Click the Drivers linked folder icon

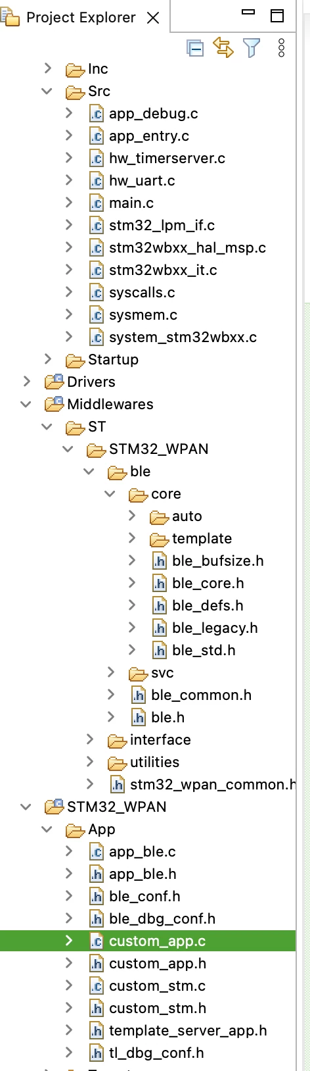point(54,382)
